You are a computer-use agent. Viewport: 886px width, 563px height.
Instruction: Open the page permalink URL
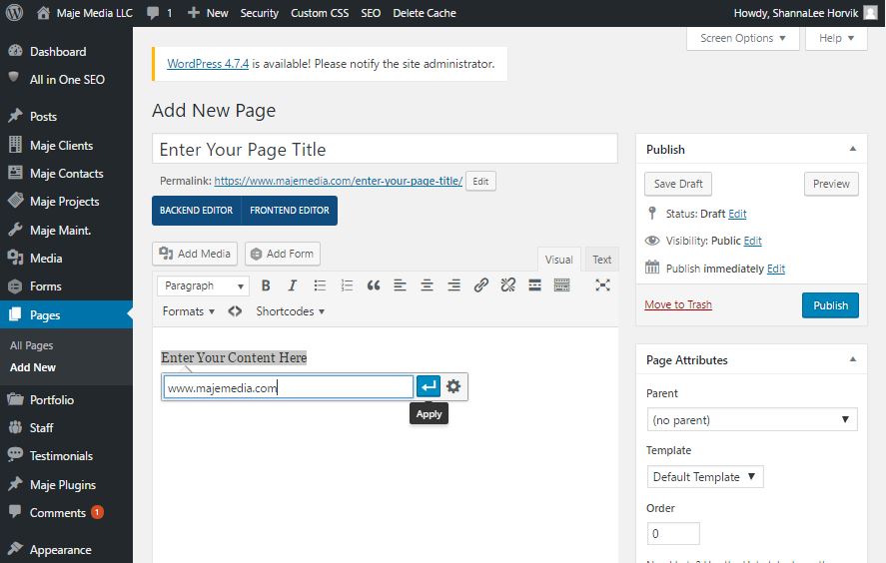click(338, 182)
